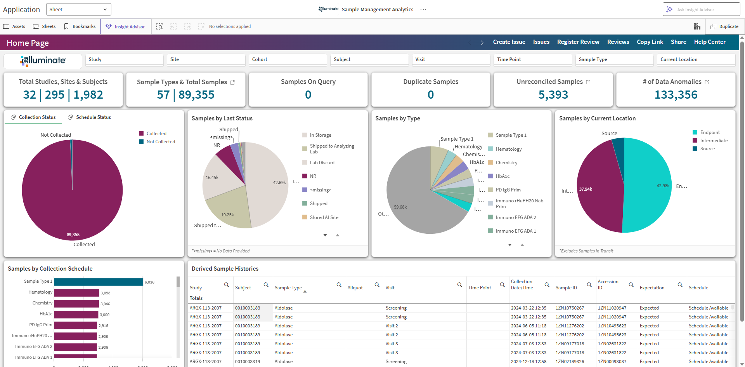Click the smart search selections icon
The width and height of the screenshot is (745, 367).
[x=159, y=26]
